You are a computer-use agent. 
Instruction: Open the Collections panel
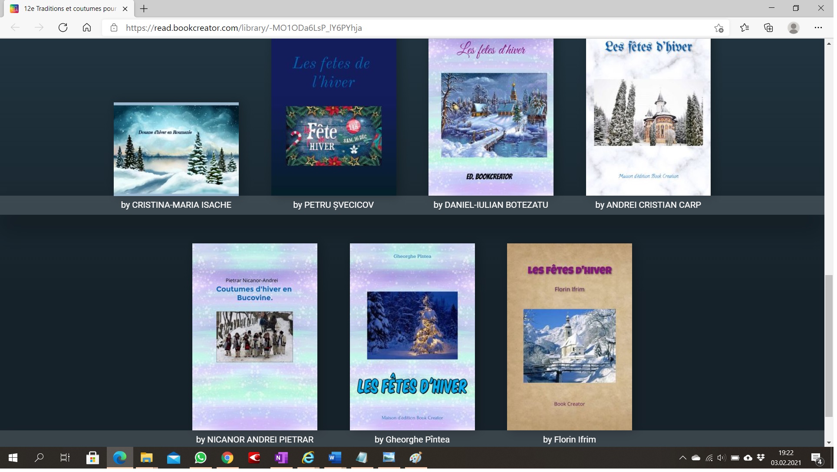(768, 28)
